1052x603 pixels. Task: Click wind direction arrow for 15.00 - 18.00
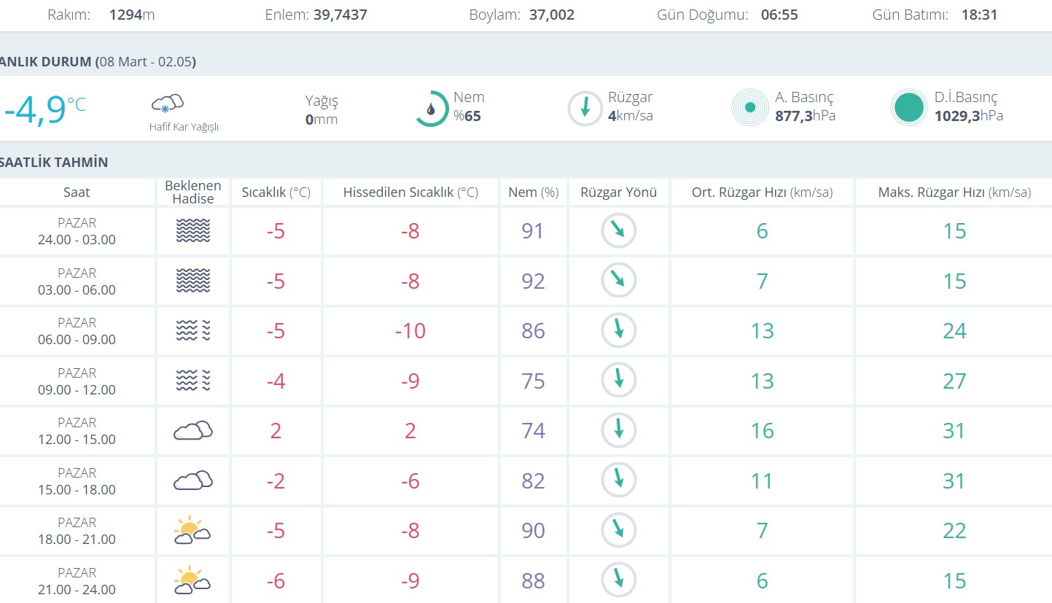(x=618, y=481)
